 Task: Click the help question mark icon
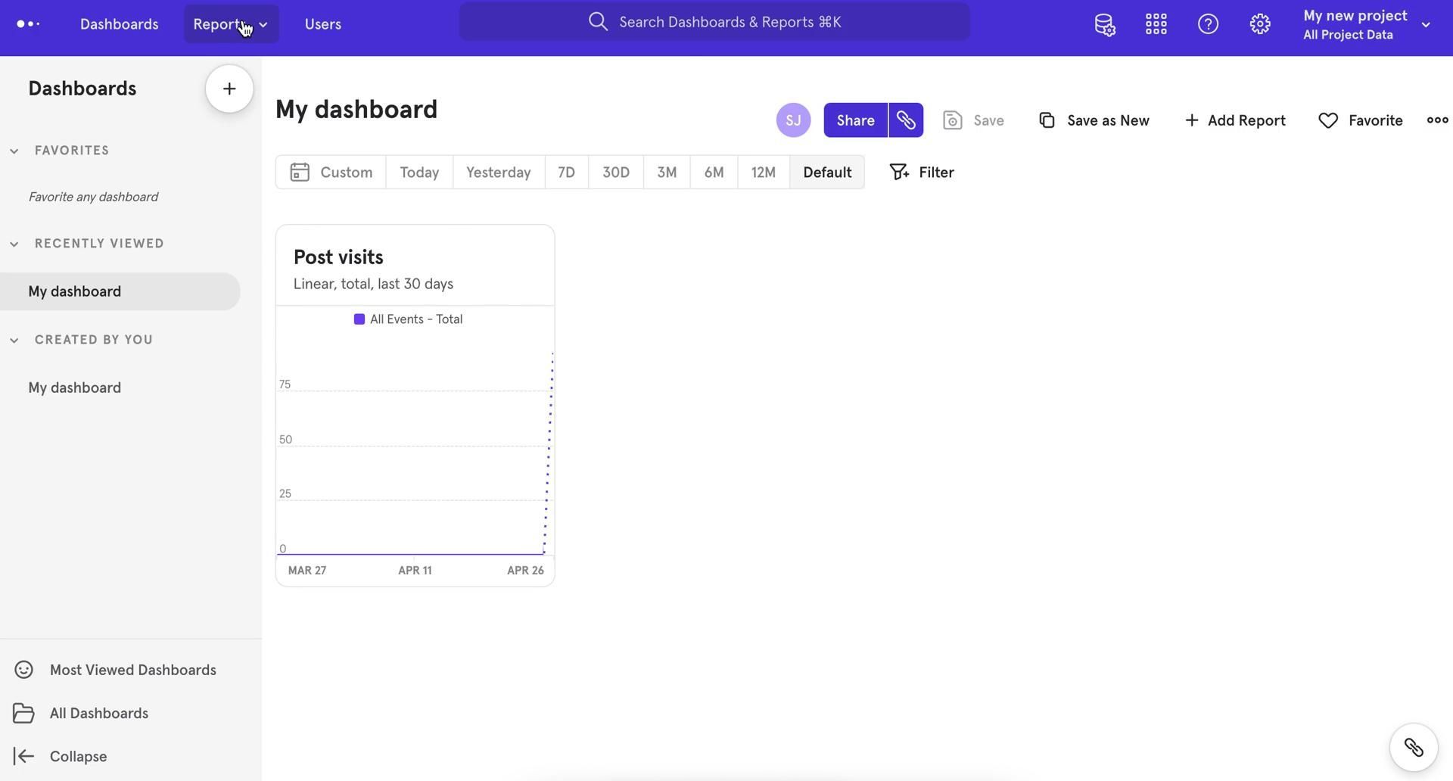pyautogui.click(x=1208, y=24)
